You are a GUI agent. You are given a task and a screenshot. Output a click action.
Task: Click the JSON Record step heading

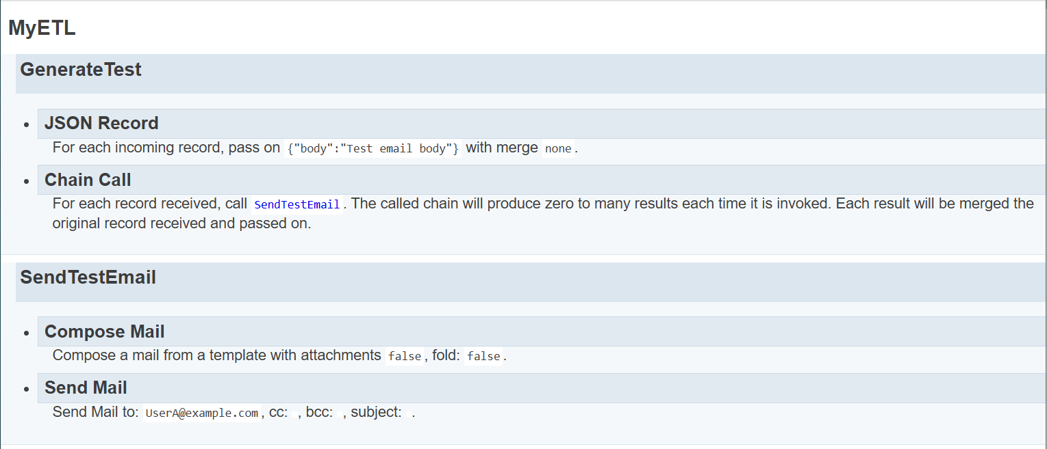point(101,124)
